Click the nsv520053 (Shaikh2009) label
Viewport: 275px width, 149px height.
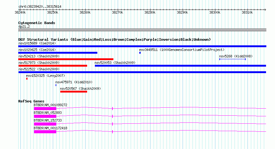pyautogui.click(x=115, y=63)
